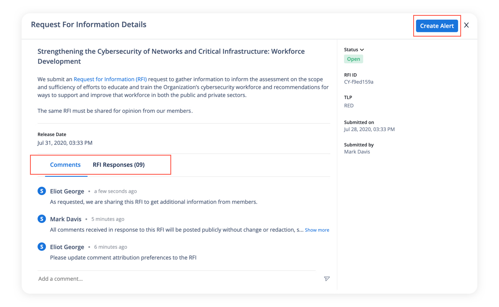Image resolution: width=499 pixels, height=307 pixels.
Task: Open the Request for Information (RFI) link
Action: tap(110, 79)
